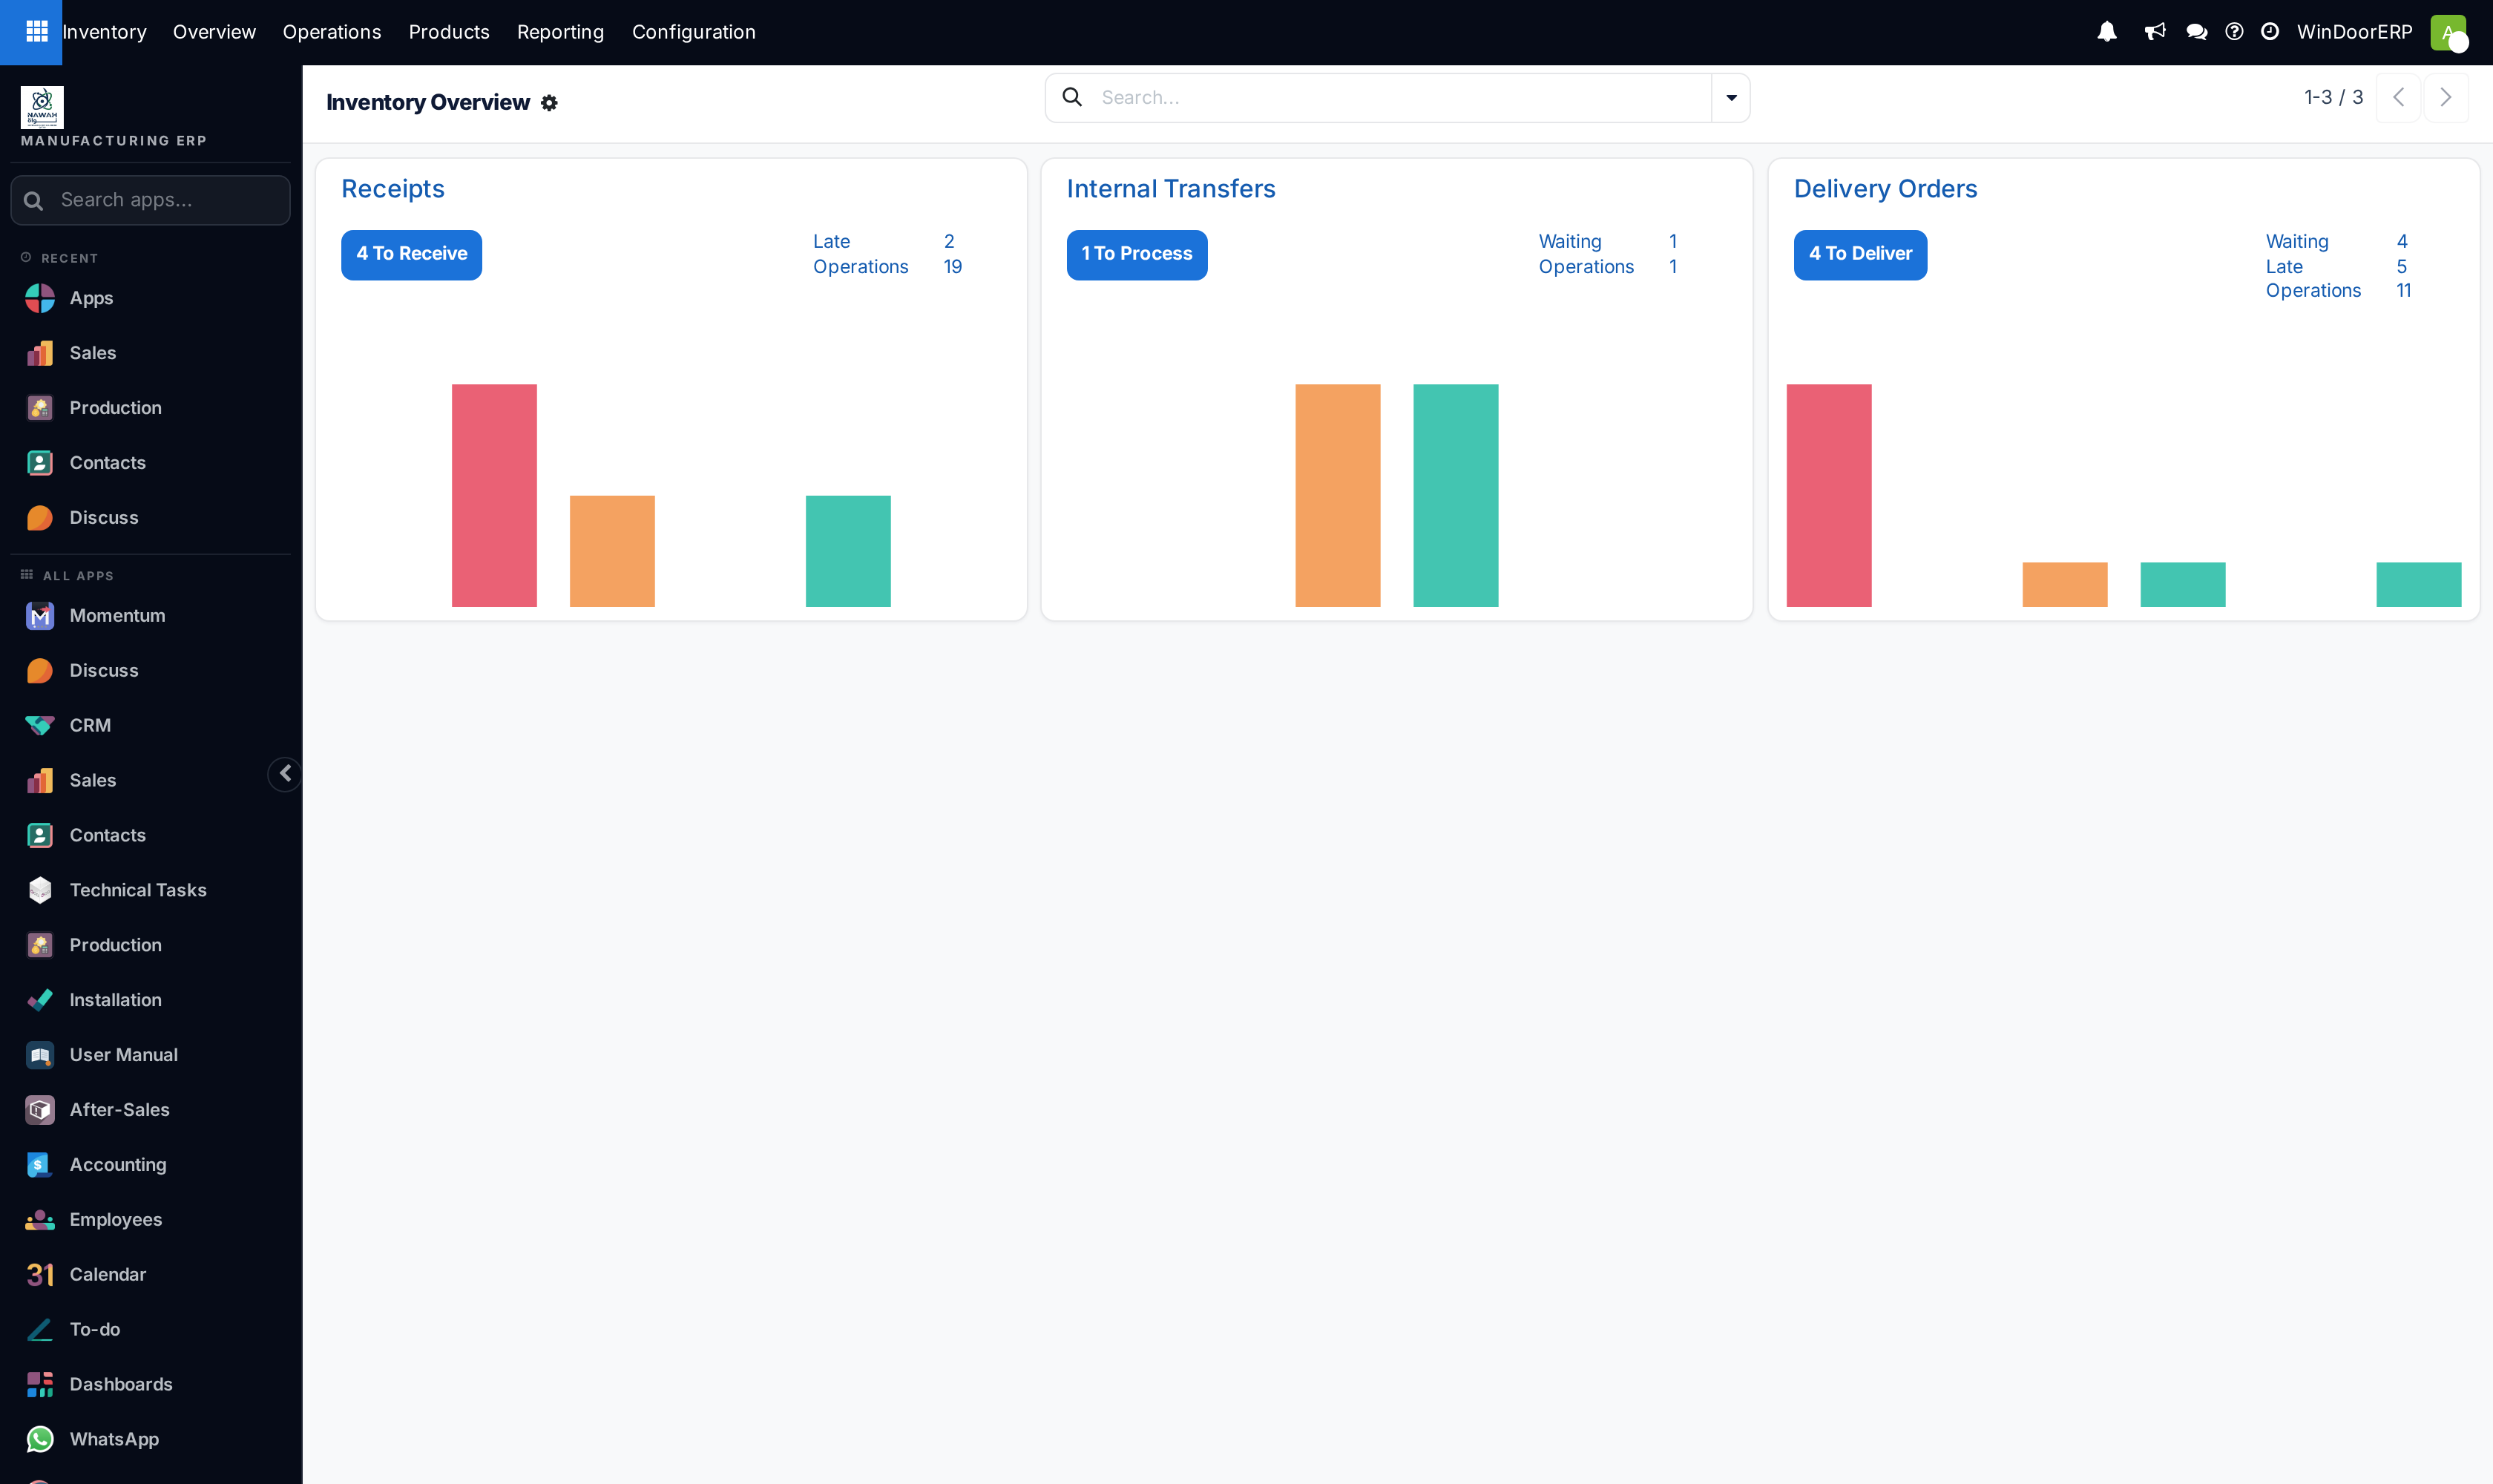
Task: Launch Production from All Apps
Action: tap(150, 946)
